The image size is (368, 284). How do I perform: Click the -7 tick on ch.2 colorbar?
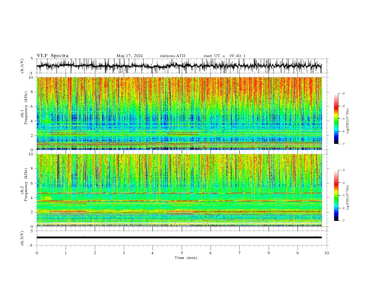tap(343, 221)
